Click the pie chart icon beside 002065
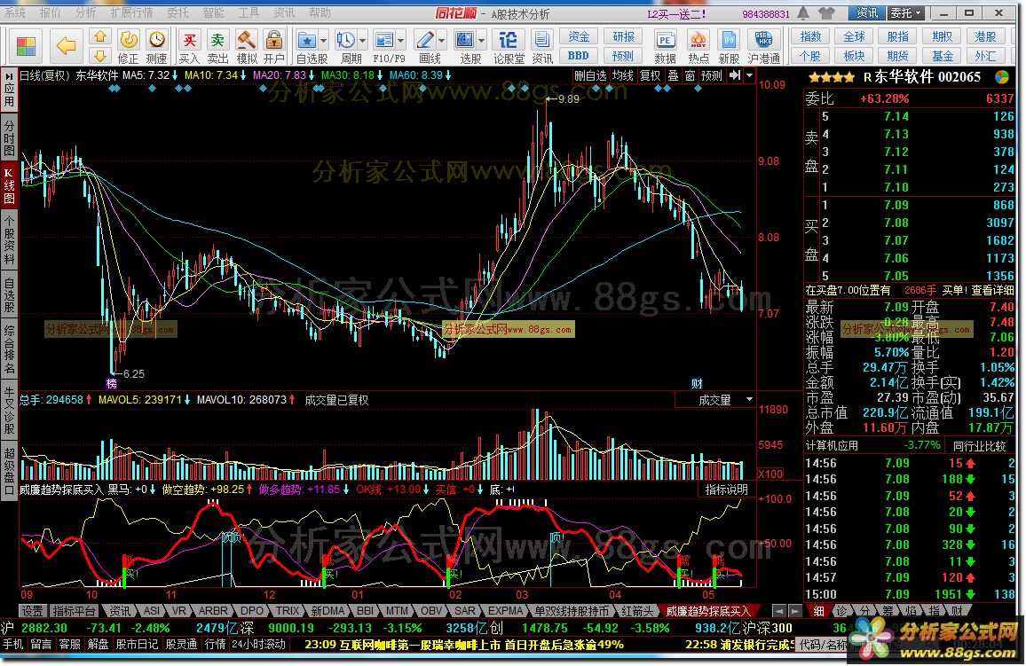 pyautogui.click(x=1001, y=77)
